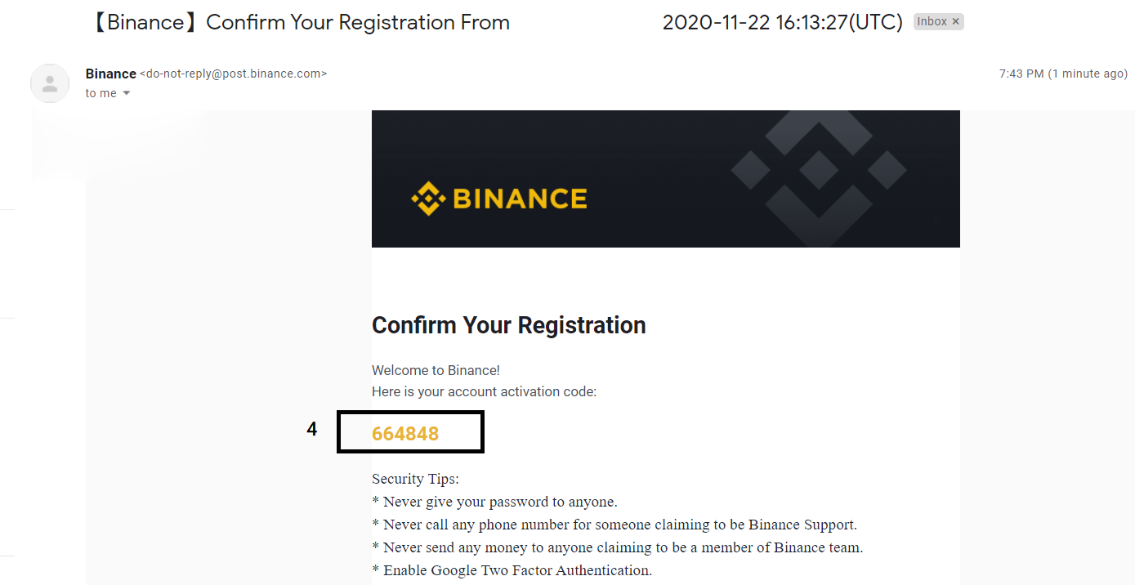Viewport: 1135px width, 585px height.
Task: Expand the "to me" recipient details arrow
Action: tap(127, 94)
